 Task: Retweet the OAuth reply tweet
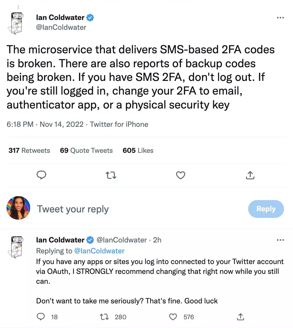(104, 317)
